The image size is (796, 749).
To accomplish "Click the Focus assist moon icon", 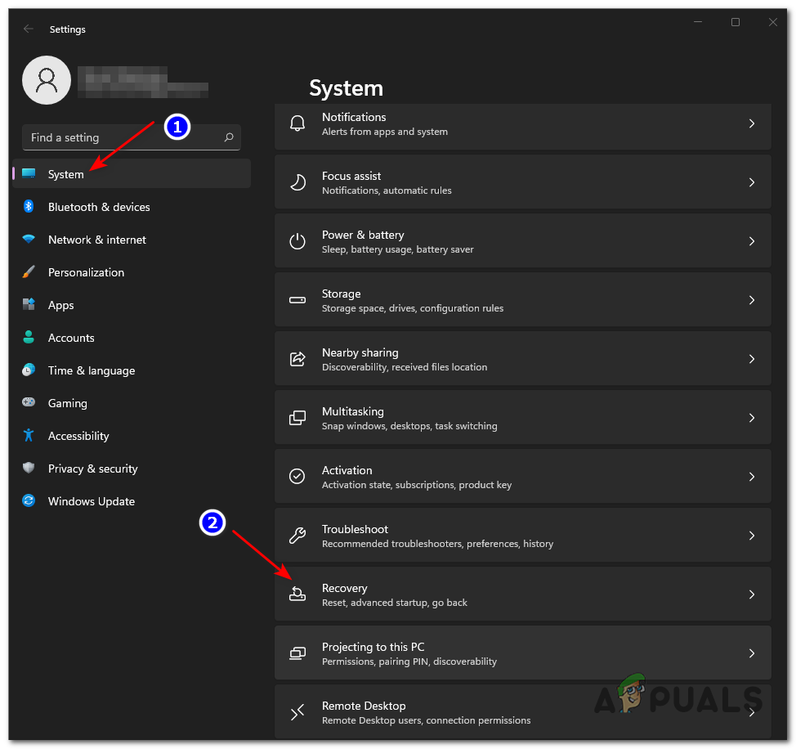I will 297,182.
